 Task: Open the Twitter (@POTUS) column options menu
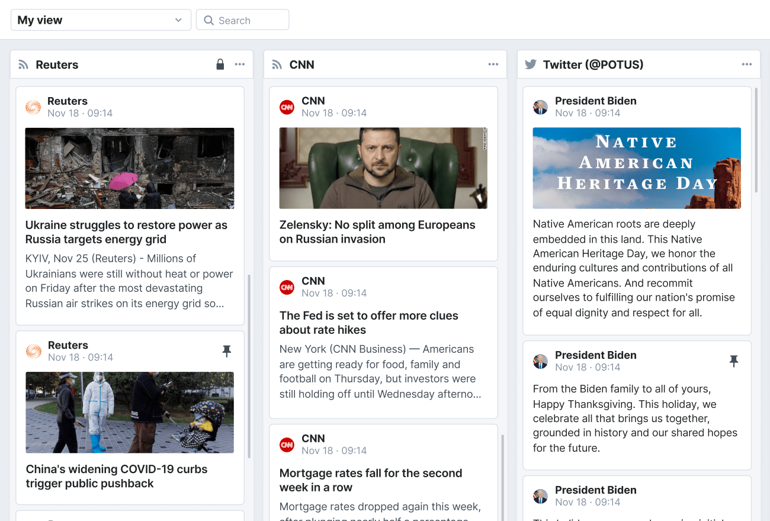(747, 65)
